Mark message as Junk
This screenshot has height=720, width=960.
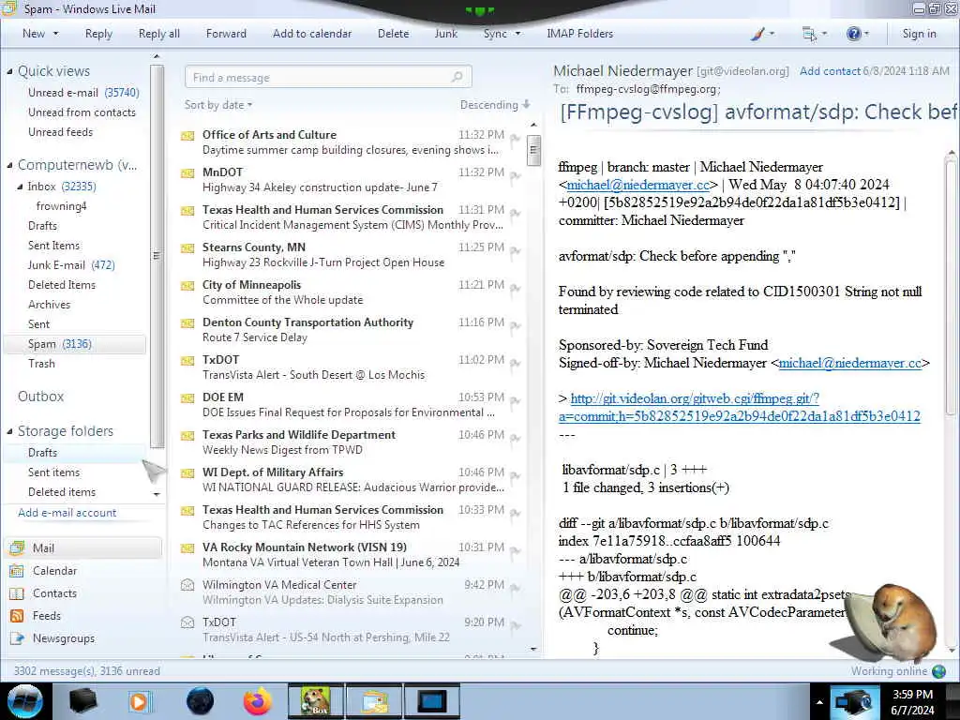445,34
